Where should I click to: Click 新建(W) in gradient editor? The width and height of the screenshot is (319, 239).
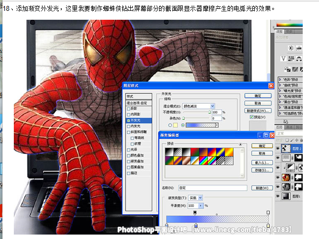coord(262,188)
